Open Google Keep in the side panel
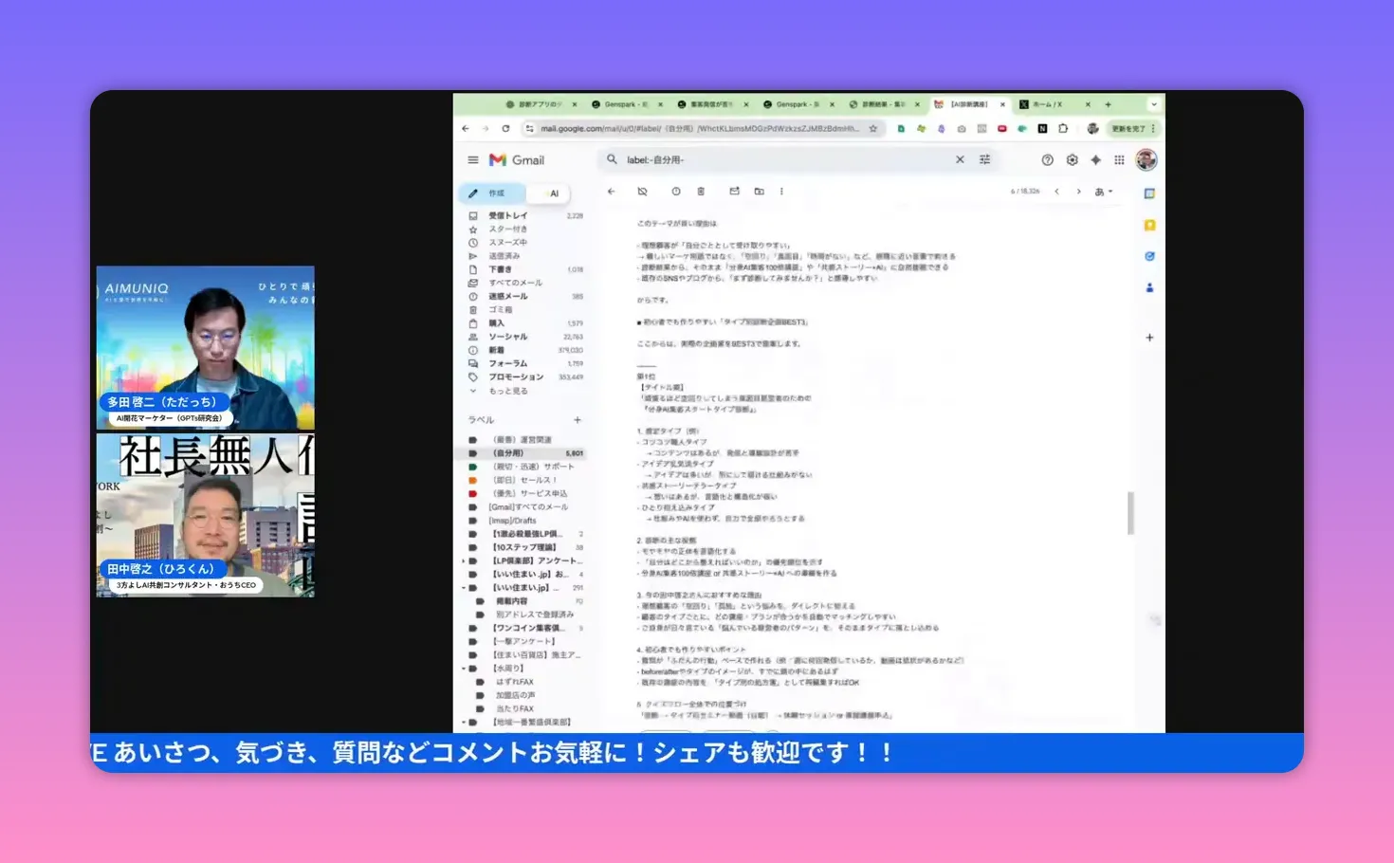 coord(1149,225)
